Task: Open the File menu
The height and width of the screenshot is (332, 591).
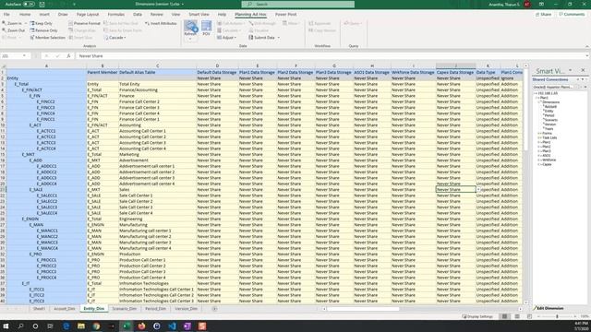Action: pos(6,15)
